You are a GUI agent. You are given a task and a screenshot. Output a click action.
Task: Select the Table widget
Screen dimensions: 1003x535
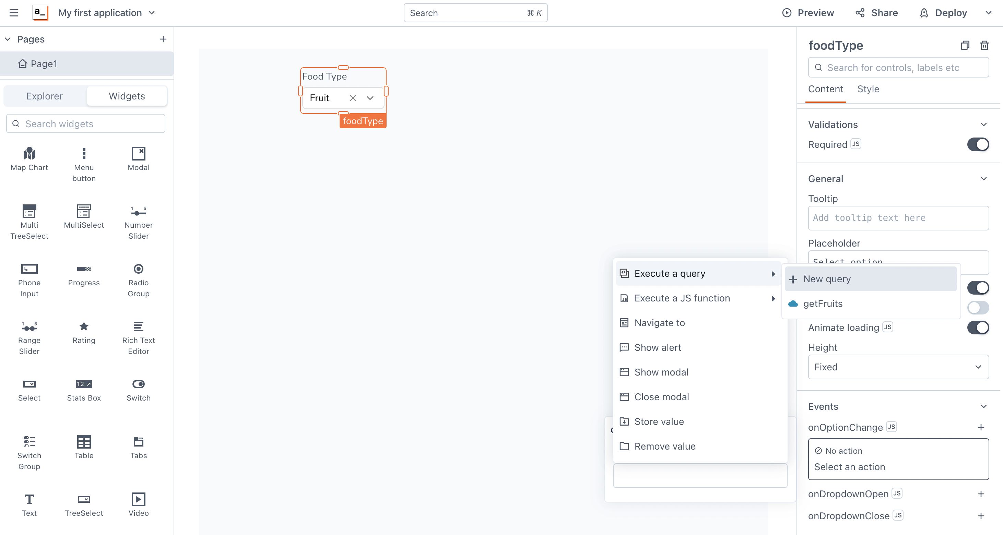pos(84,448)
